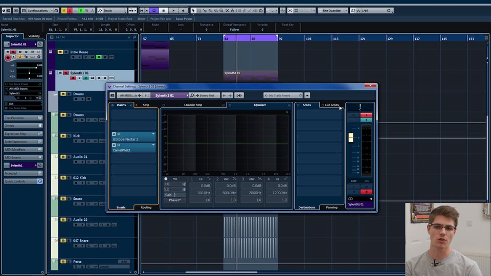Switch to the Visibility tab

[x=34, y=36]
